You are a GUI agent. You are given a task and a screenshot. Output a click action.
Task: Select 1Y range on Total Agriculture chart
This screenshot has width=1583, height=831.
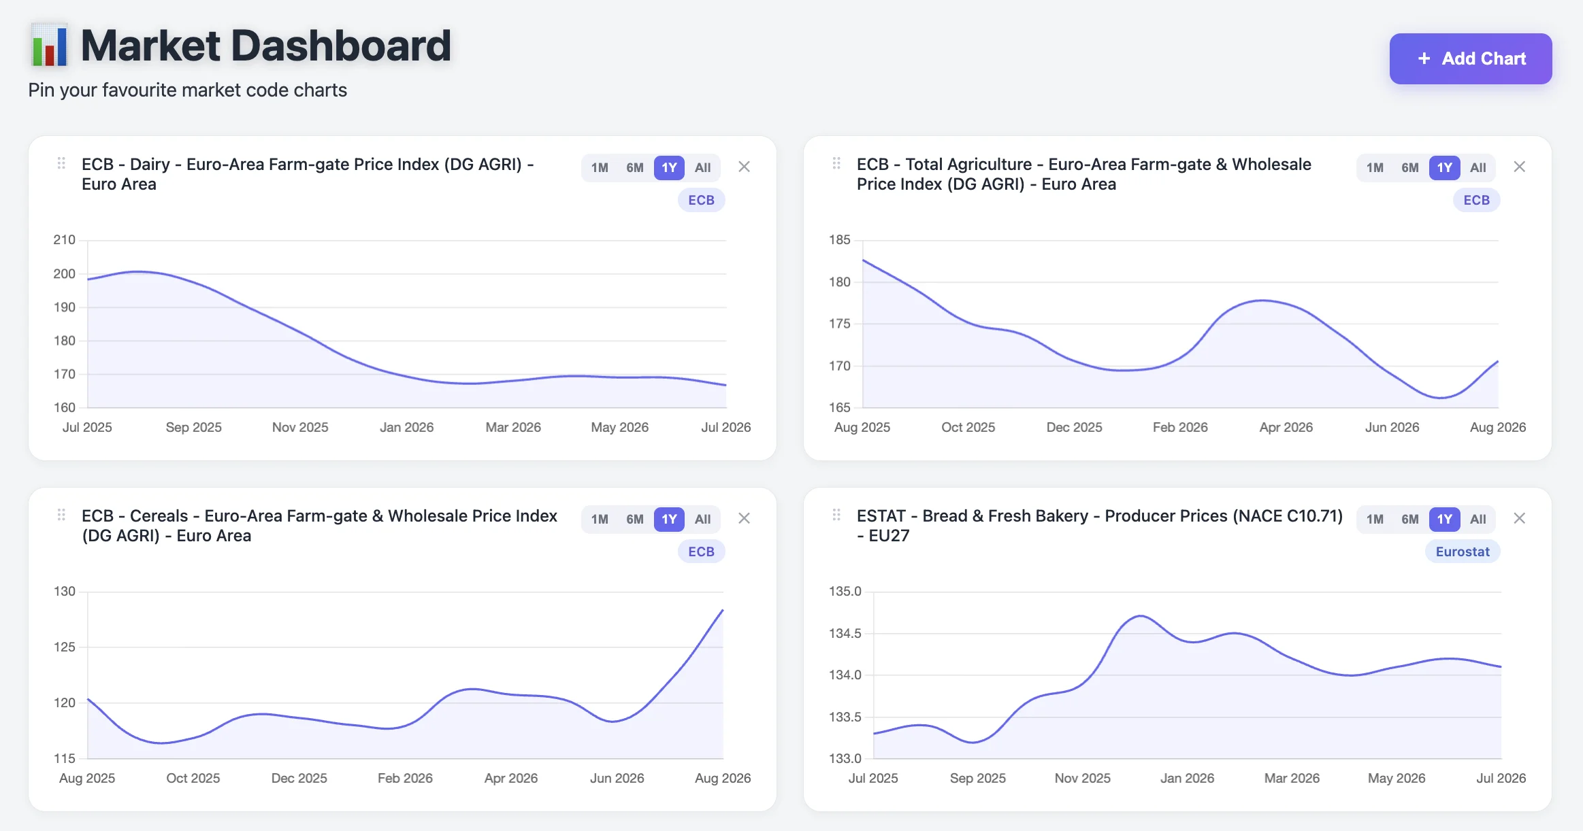(1444, 167)
